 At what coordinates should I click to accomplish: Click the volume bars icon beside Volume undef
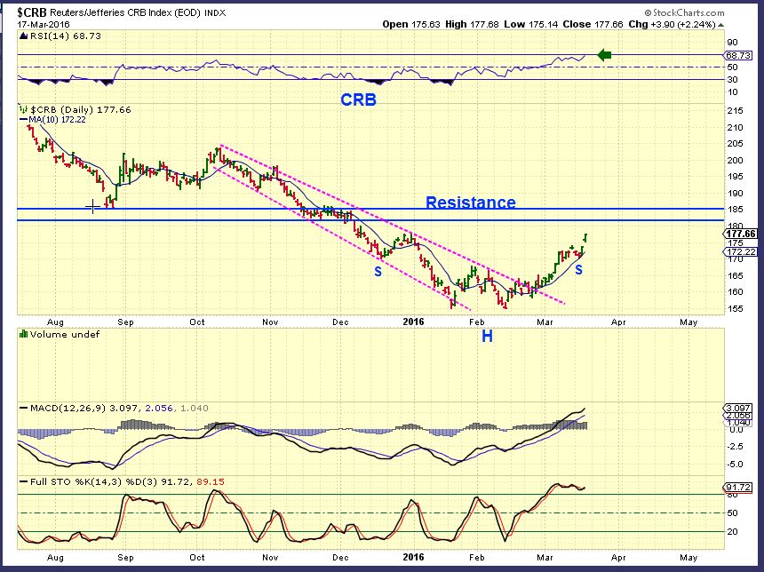[x=23, y=334]
